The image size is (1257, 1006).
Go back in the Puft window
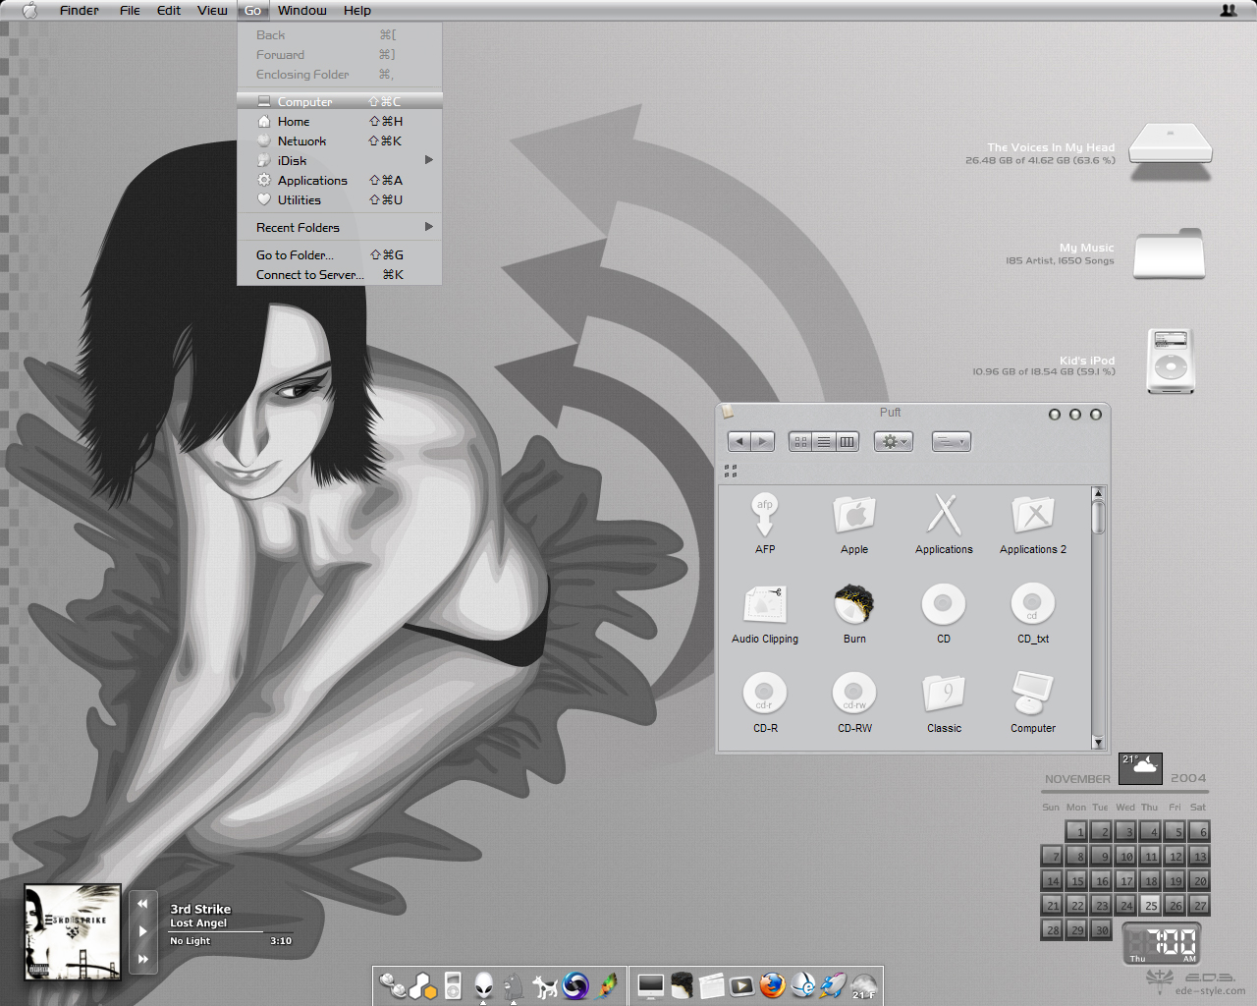click(739, 442)
